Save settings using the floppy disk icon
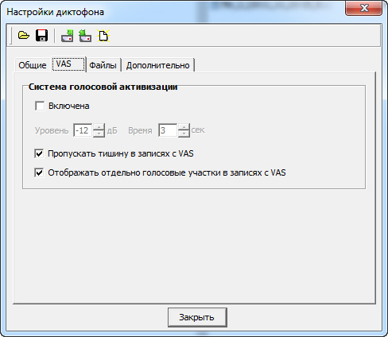388x337 pixels. coord(41,35)
